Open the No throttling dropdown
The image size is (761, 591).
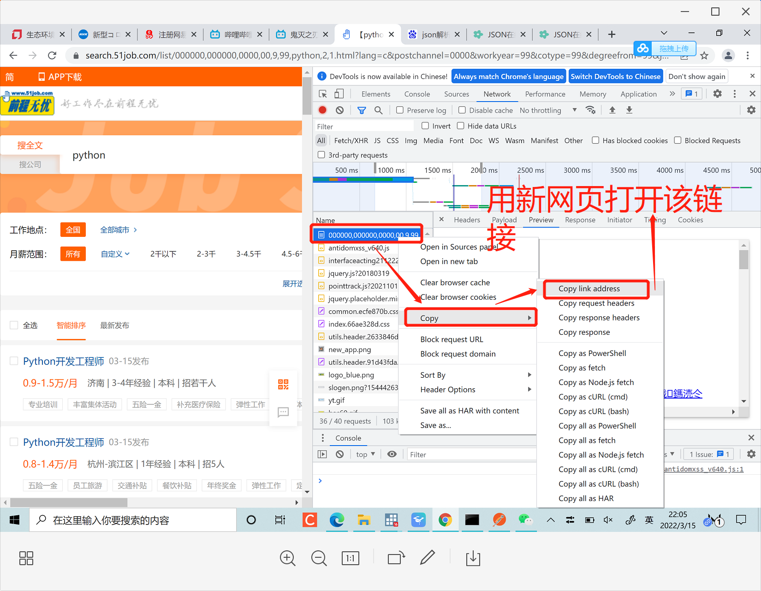548,110
